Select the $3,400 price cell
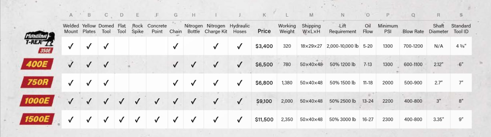This screenshot has height=137, width=491. pos(264,46)
